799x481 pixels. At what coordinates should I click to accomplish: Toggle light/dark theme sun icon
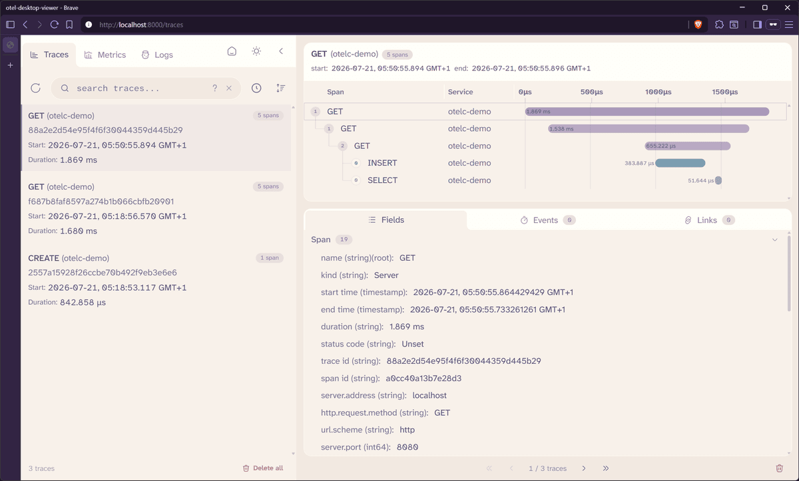(x=256, y=51)
